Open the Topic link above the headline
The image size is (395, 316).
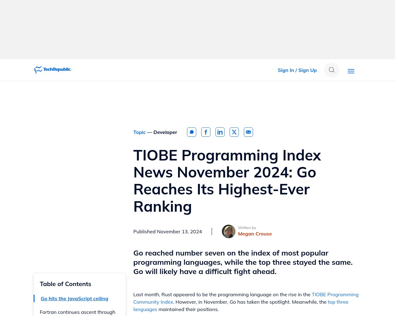(139, 132)
